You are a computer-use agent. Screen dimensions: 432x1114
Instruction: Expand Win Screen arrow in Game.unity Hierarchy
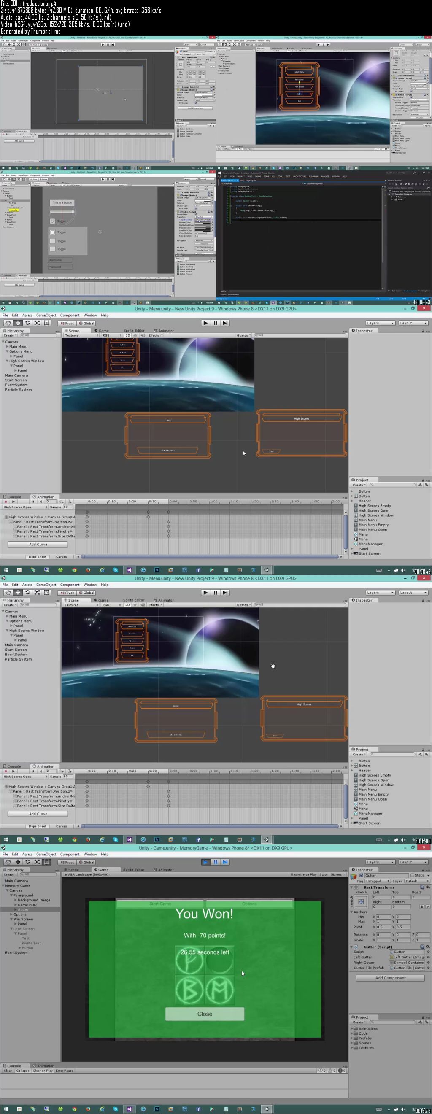pos(11,920)
